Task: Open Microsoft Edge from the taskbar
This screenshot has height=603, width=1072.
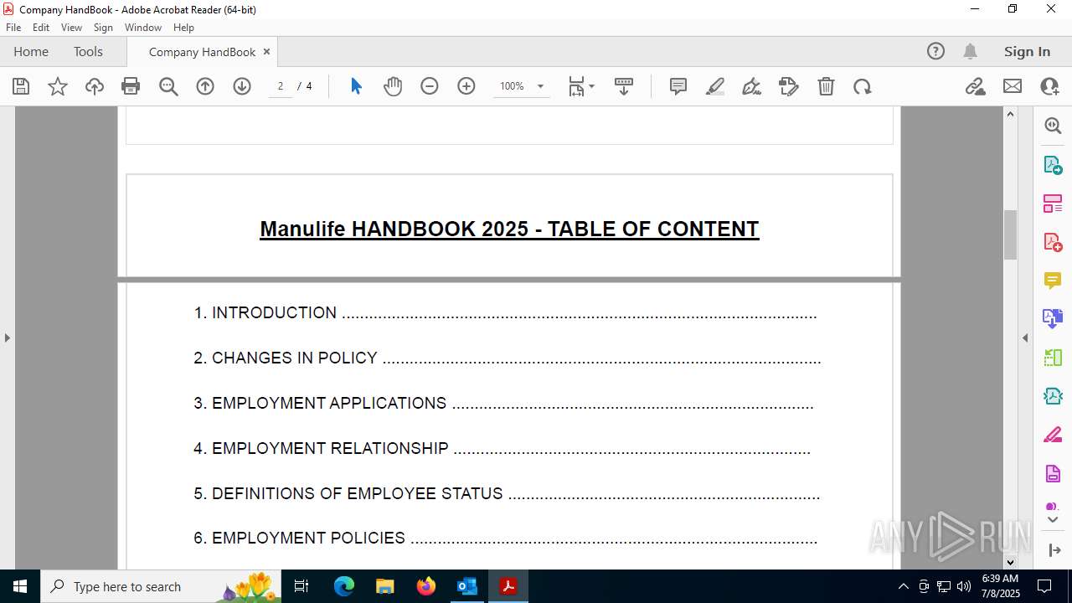Action: tap(344, 586)
